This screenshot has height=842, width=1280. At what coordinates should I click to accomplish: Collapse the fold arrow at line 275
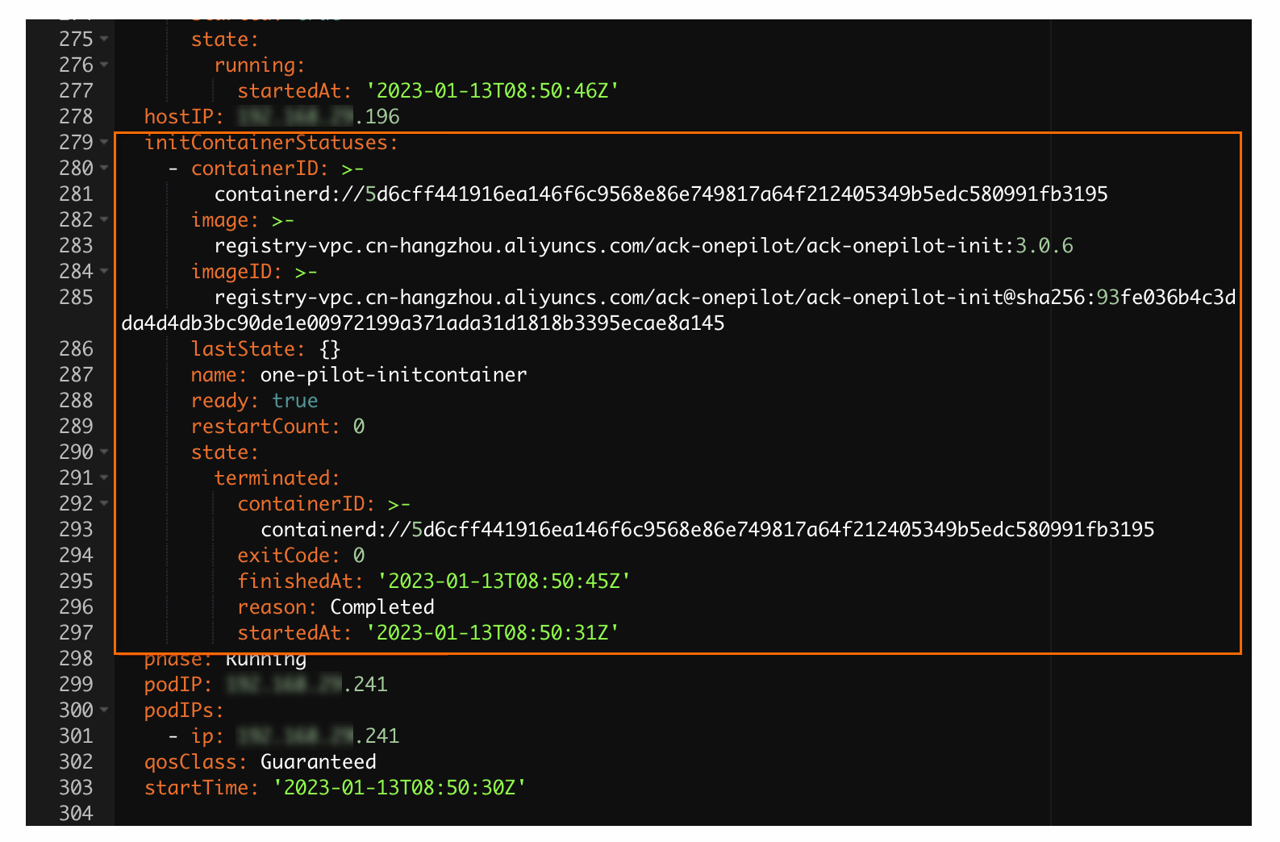pyautogui.click(x=104, y=39)
